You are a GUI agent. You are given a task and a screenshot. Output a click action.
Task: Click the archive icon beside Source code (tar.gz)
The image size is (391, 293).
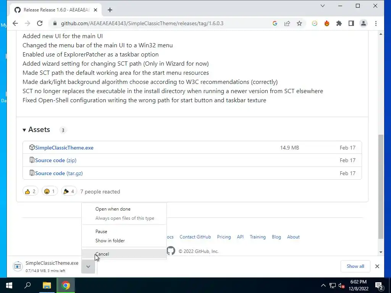pyautogui.click(x=32, y=173)
